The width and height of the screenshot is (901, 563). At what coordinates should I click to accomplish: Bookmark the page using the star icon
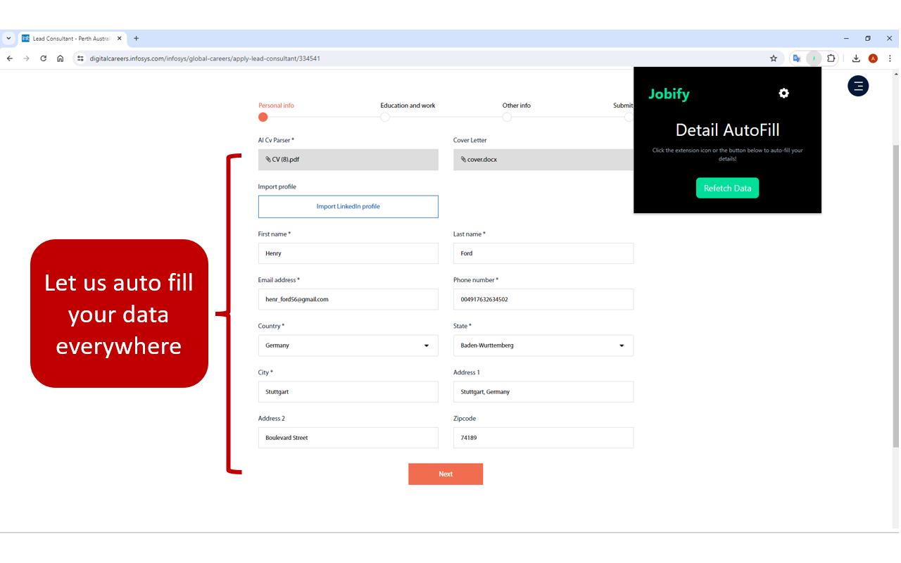coord(774,58)
